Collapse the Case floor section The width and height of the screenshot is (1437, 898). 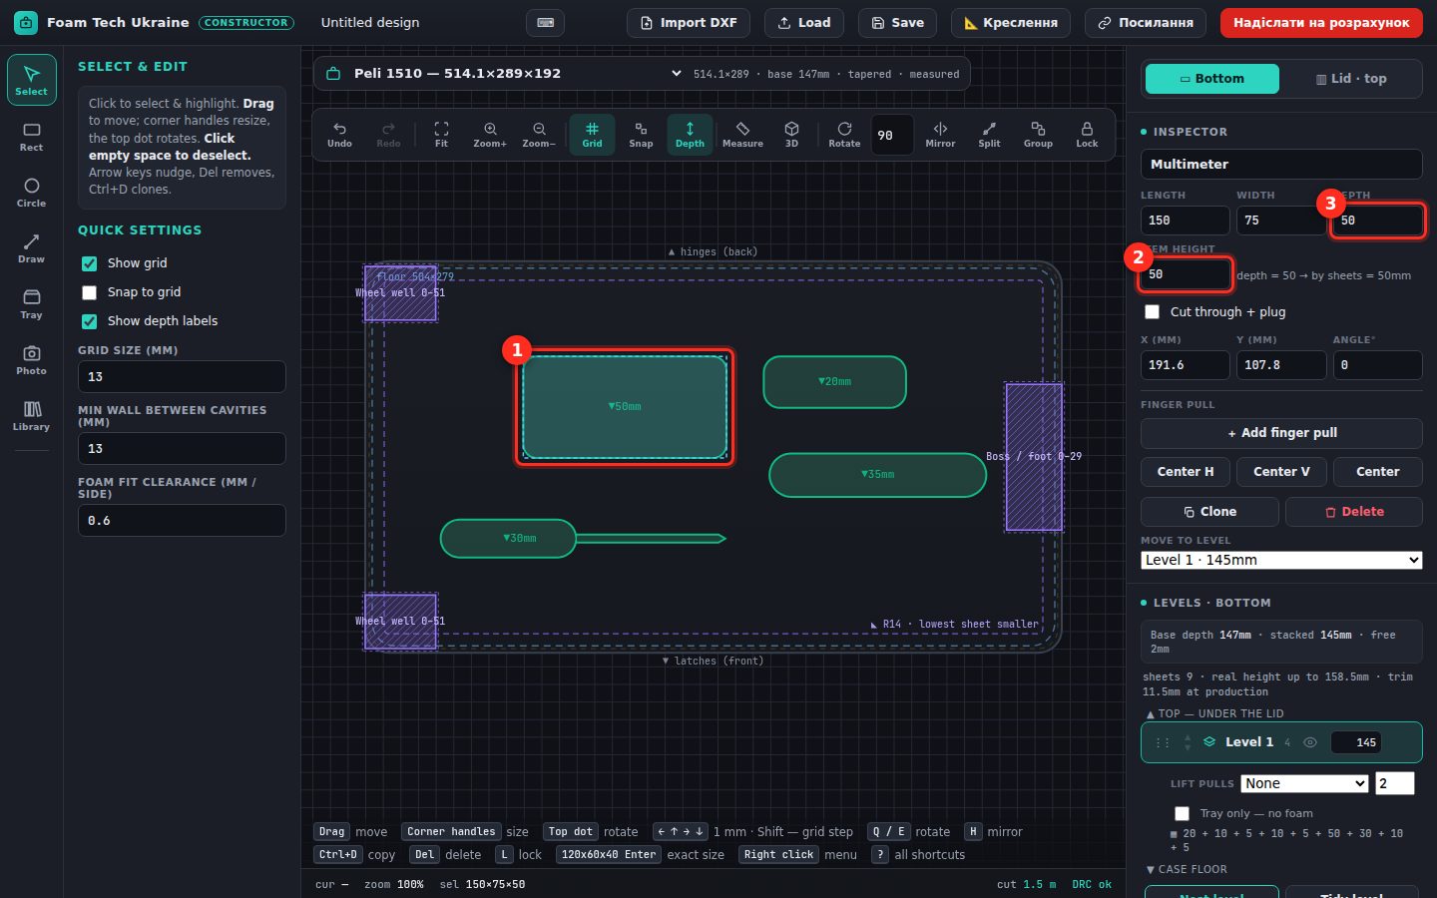[x=1188, y=869]
